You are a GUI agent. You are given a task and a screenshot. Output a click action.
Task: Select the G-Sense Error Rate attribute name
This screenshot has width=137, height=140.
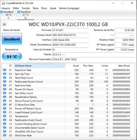click(25, 105)
